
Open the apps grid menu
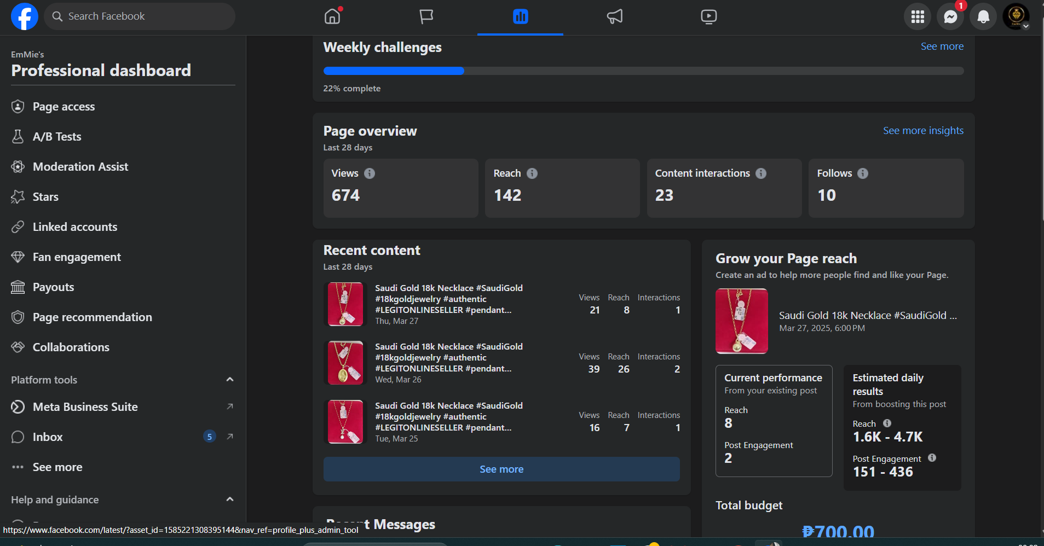coord(918,17)
